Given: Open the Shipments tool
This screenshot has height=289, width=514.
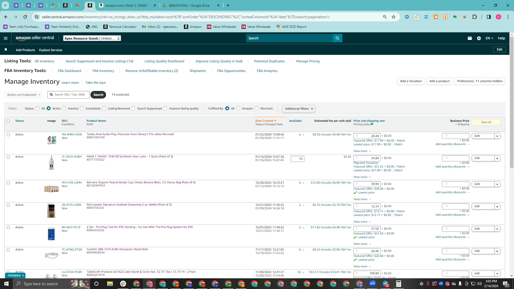Looking at the screenshot, I should click(198, 71).
